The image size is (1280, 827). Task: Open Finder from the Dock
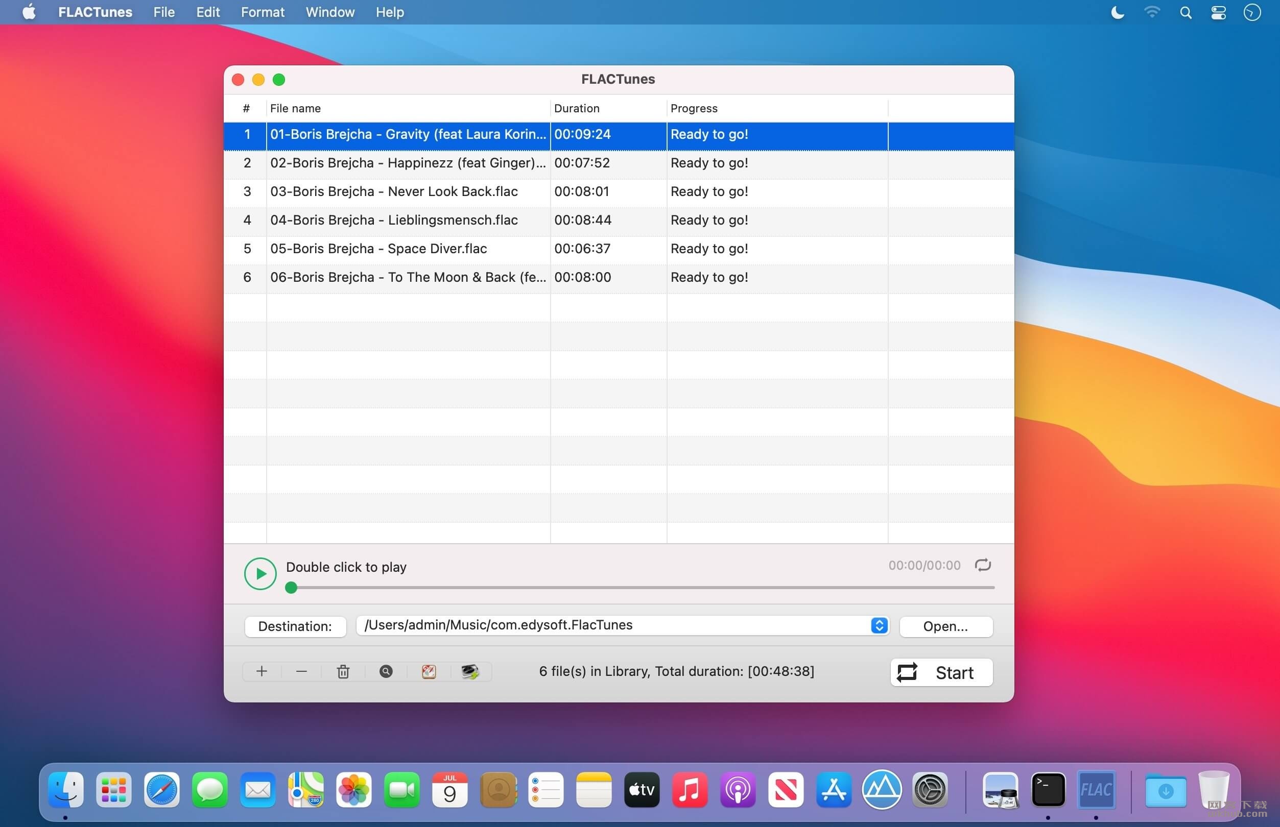(65, 789)
